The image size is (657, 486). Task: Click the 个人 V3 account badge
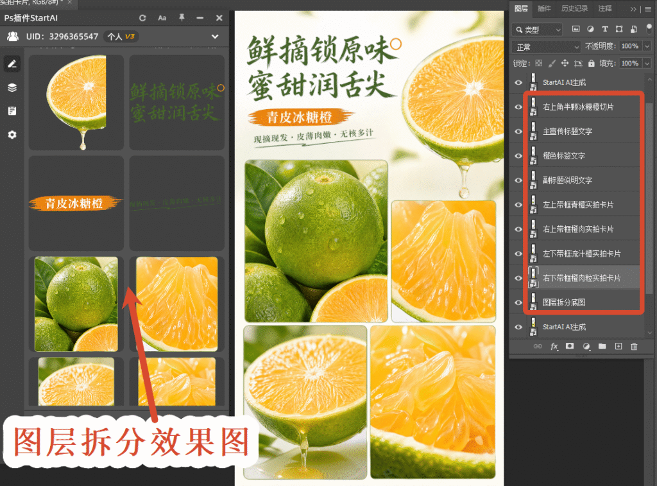point(121,37)
